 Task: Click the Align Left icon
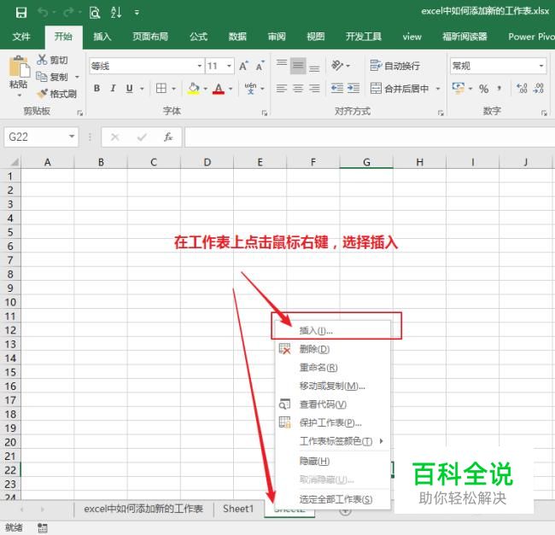tap(282, 88)
